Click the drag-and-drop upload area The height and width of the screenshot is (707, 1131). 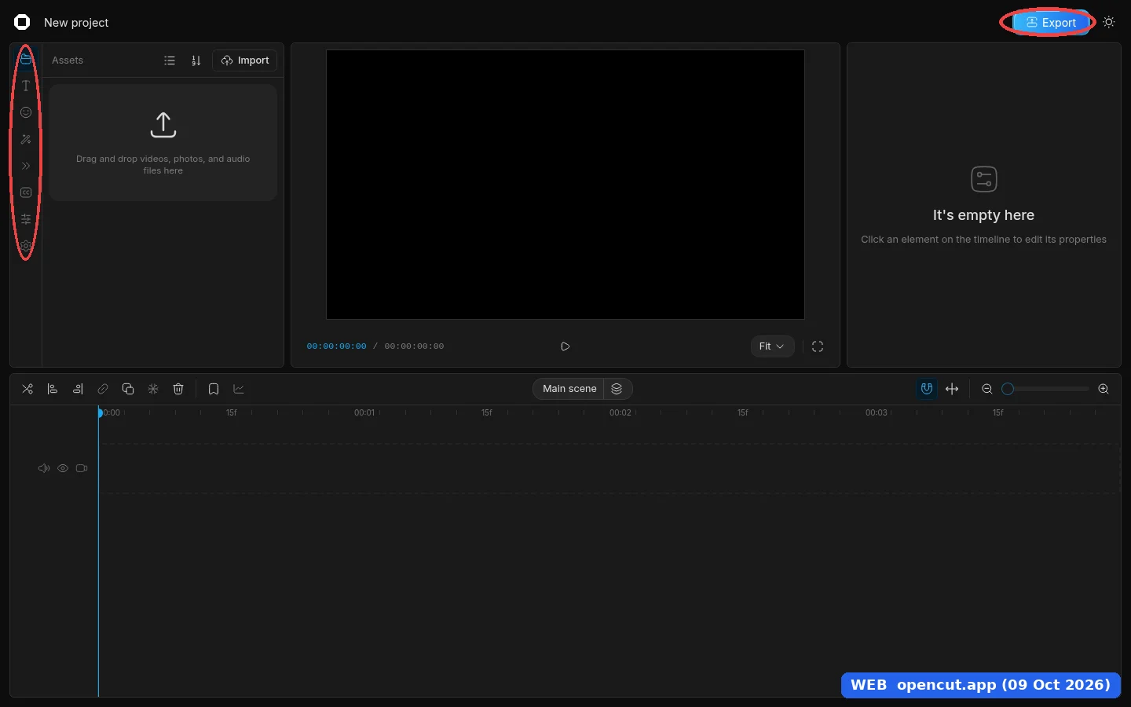click(x=163, y=142)
